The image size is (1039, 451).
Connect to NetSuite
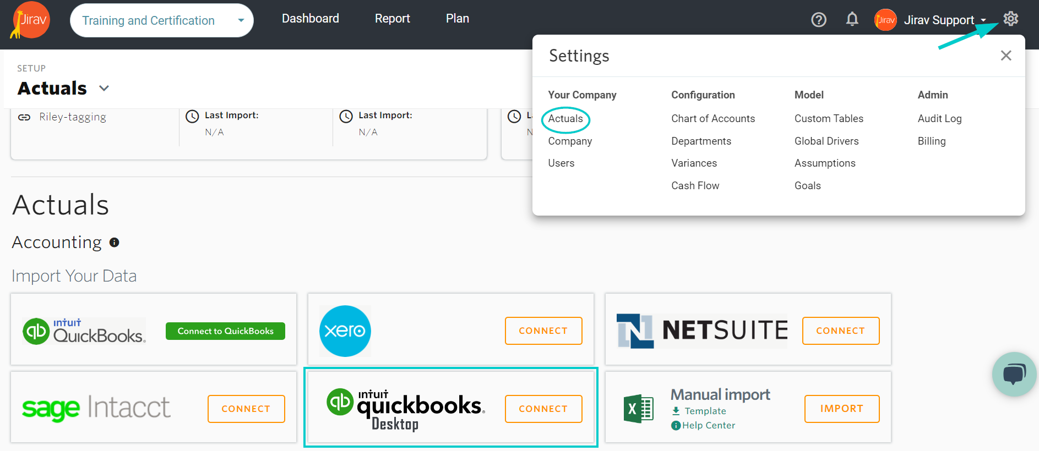(841, 331)
